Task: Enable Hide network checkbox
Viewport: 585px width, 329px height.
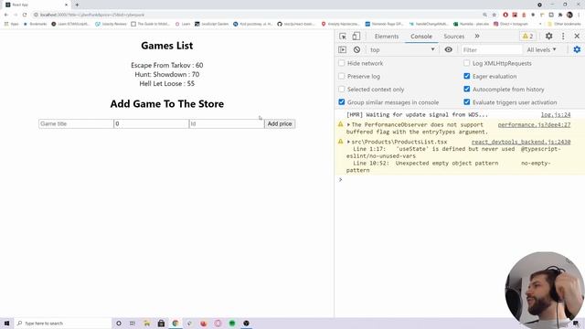Action: (341, 63)
